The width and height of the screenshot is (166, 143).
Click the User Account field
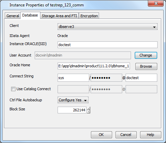click(x=83, y=55)
